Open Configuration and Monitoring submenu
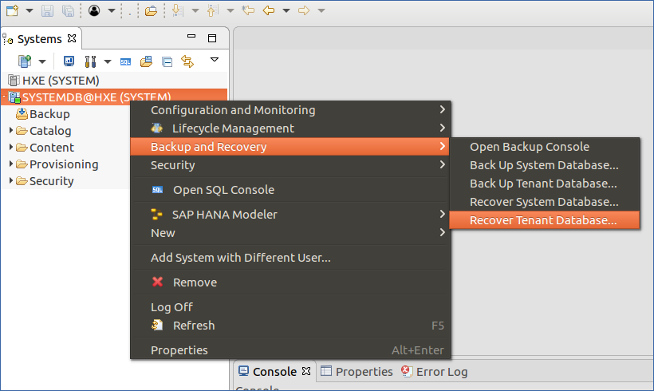Screen dimensions: 654x391 pyautogui.click(x=290, y=110)
